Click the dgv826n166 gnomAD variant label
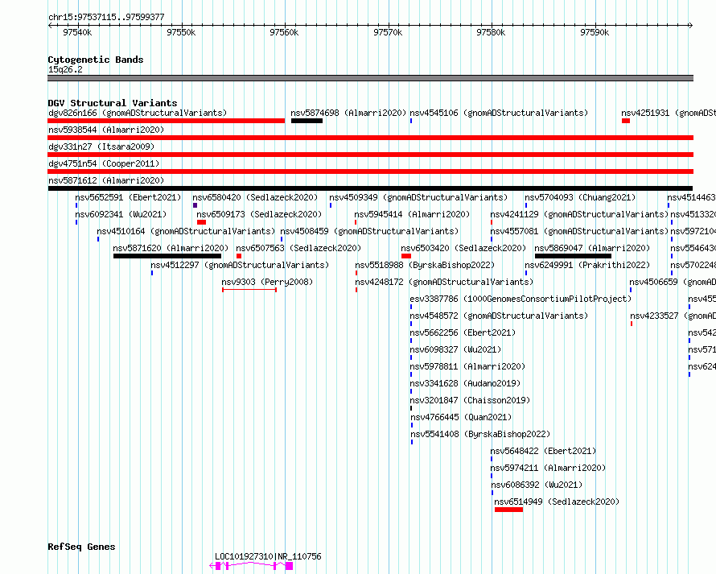The width and height of the screenshot is (716, 574). tap(138, 113)
